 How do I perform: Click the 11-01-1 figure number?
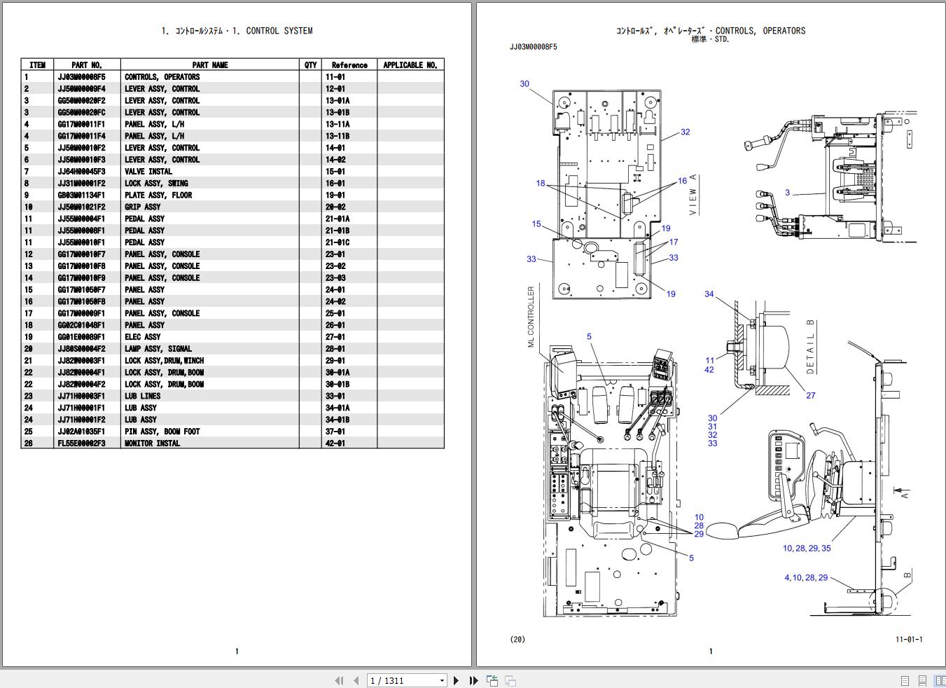pos(909,640)
